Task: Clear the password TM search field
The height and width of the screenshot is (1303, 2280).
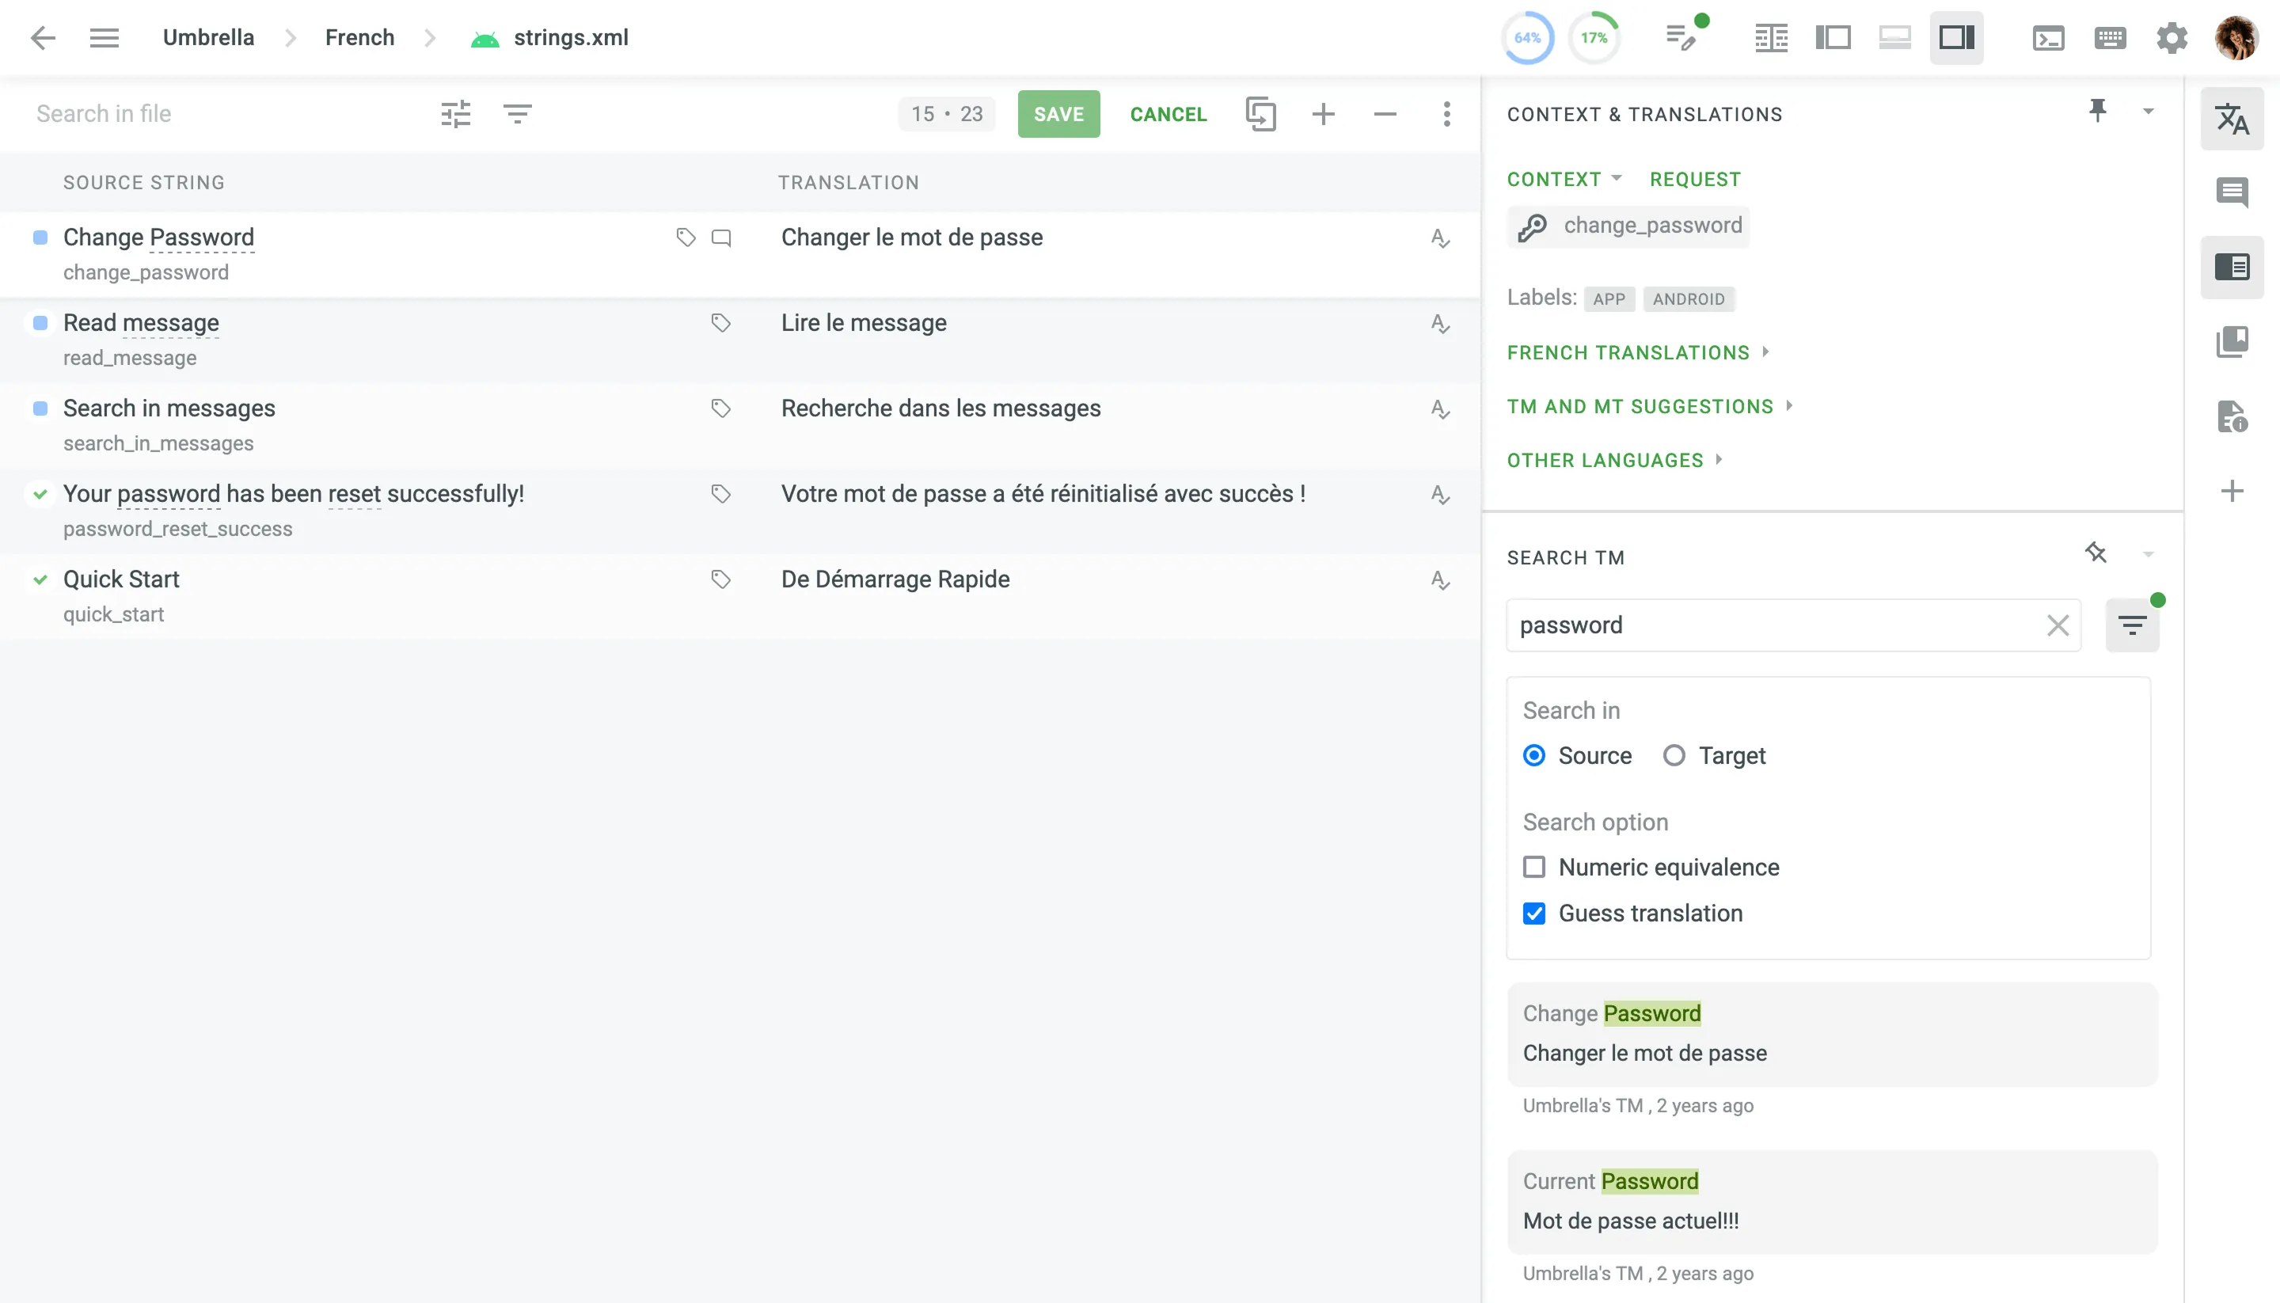Action: (x=2058, y=625)
